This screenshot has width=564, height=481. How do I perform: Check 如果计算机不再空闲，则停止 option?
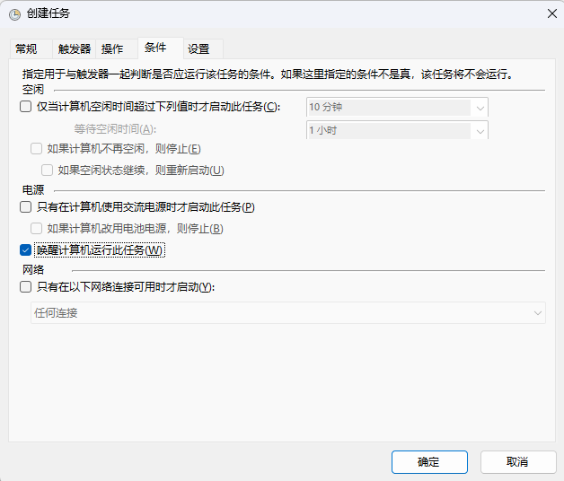pyautogui.click(x=36, y=149)
